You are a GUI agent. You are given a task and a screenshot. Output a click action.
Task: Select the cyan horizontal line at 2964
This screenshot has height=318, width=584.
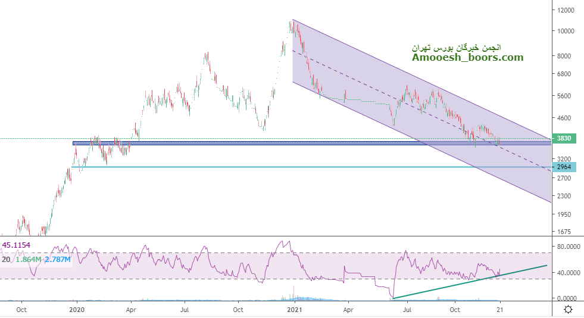coord(298,167)
